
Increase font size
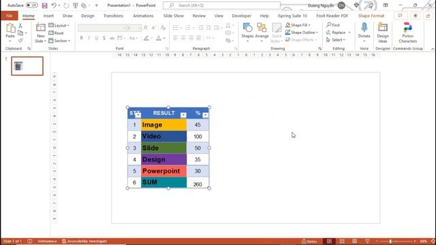click(146, 27)
